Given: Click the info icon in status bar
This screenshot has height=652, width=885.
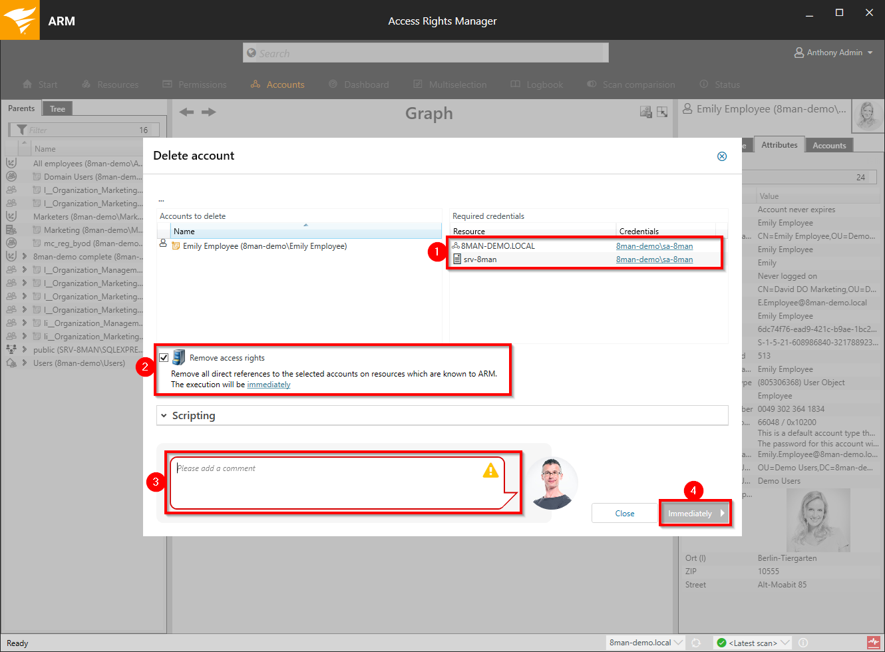Looking at the screenshot, I should pyautogui.click(x=803, y=643).
